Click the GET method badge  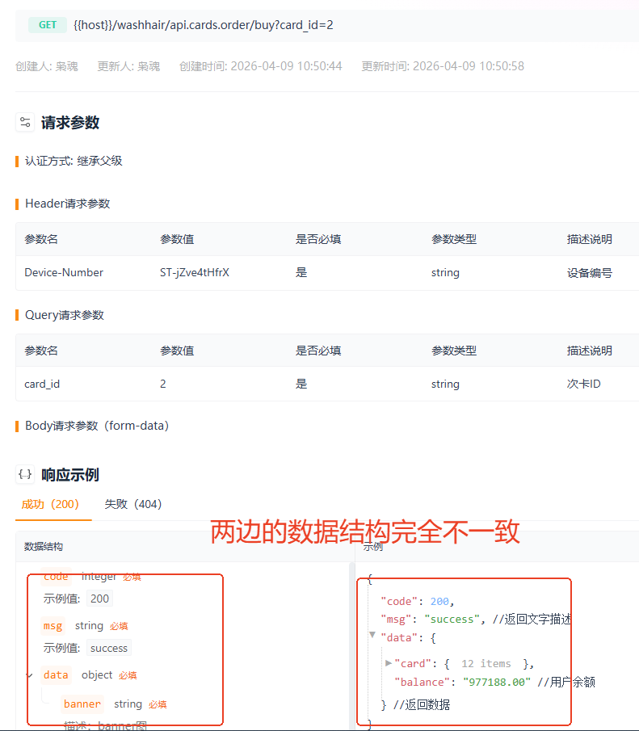coord(48,25)
